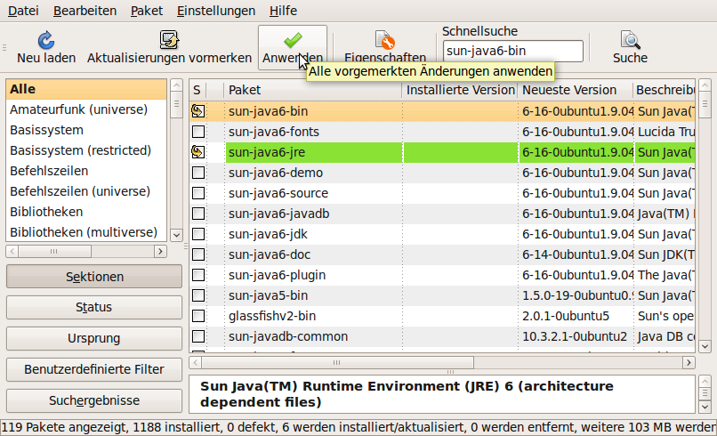The width and height of the screenshot is (717, 436).
Task: Select the sun-java6-jdk package name
Action: click(268, 234)
